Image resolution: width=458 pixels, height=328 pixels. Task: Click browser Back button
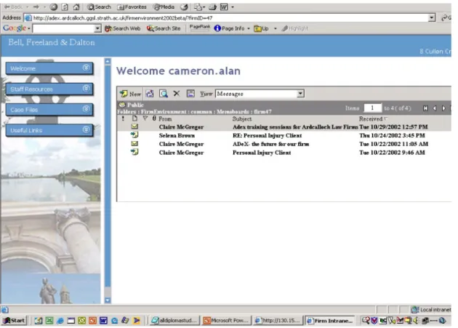pyautogui.click(x=13, y=7)
